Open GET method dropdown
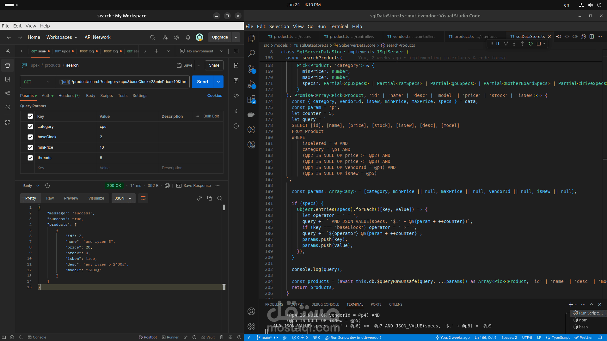Screen dimensions: 607x341 point(37,82)
